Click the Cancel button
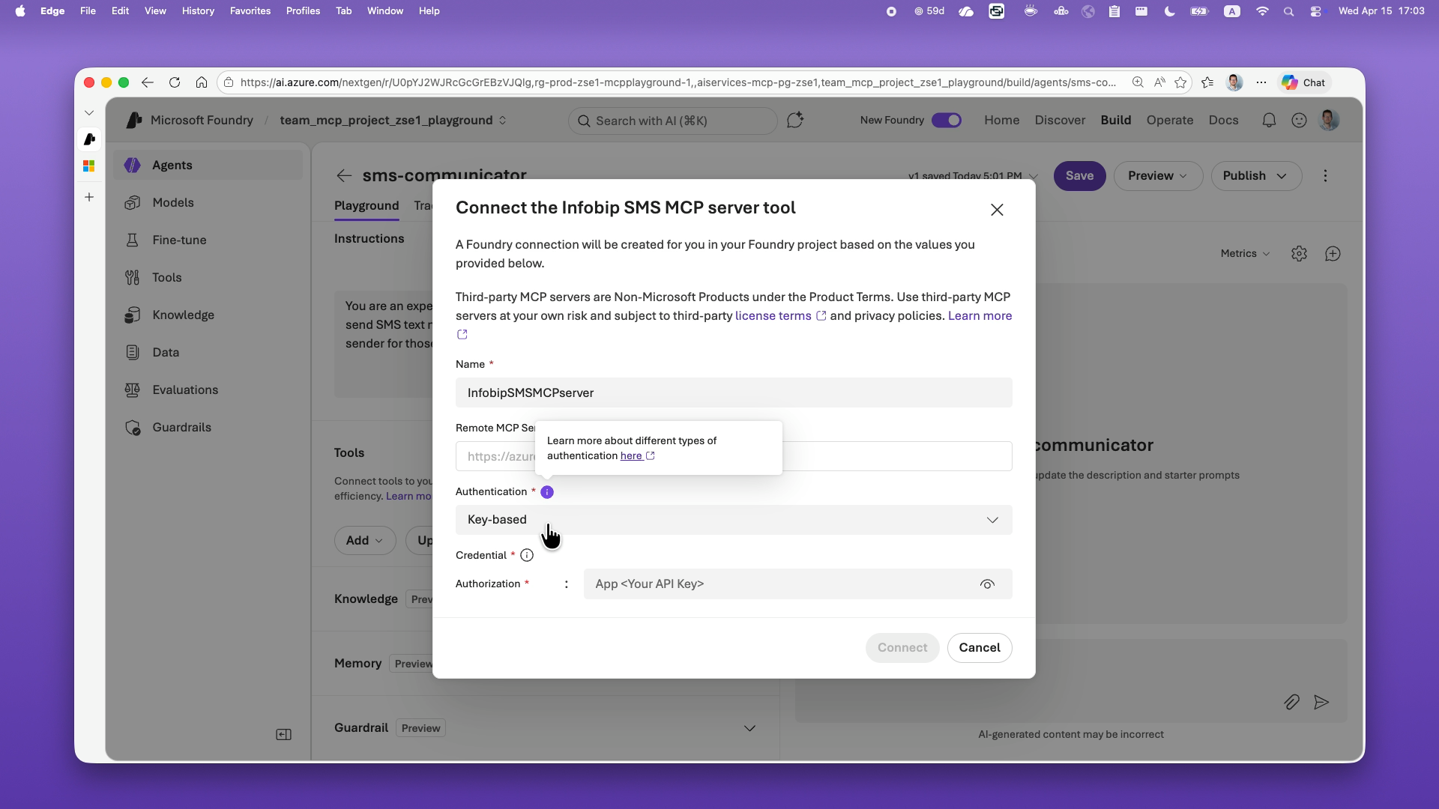The width and height of the screenshot is (1439, 809). click(x=980, y=647)
